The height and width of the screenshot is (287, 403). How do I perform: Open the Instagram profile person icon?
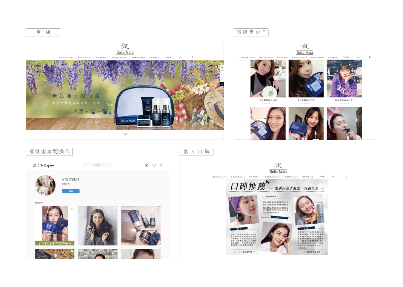(161, 165)
